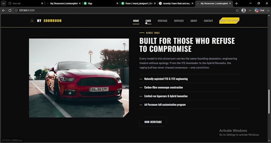Close the New tab tab
The height and width of the screenshot is (143, 271).
click(42, 4)
